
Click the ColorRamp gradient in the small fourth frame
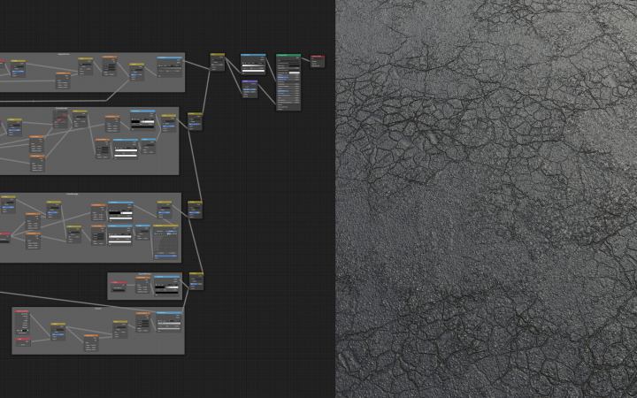166,287
